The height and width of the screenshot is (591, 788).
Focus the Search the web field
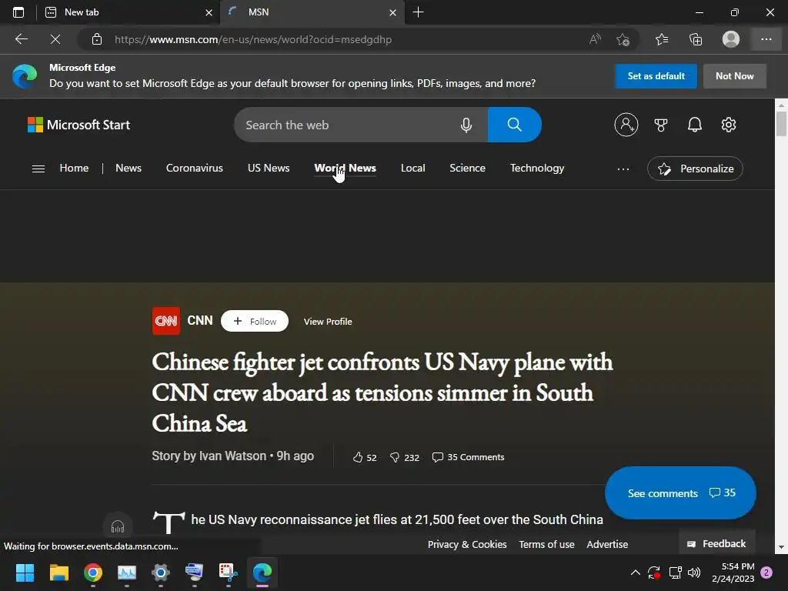347,125
